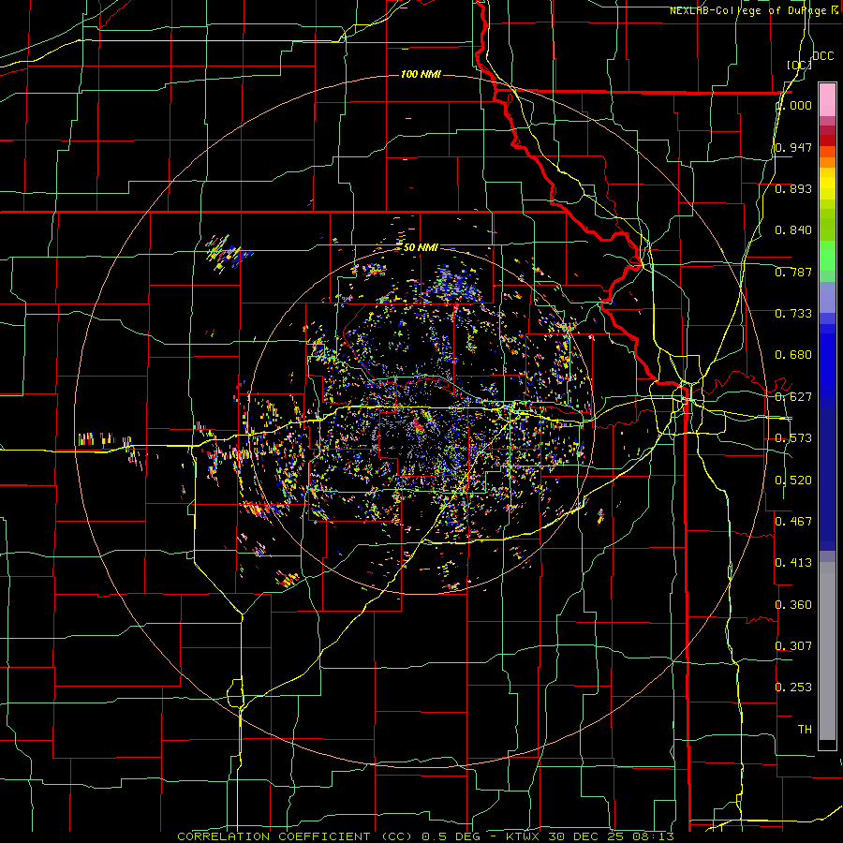Viewport: 843px width, 843px height.
Task: Click the TH threshold label in legend
Action: [x=805, y=730]
